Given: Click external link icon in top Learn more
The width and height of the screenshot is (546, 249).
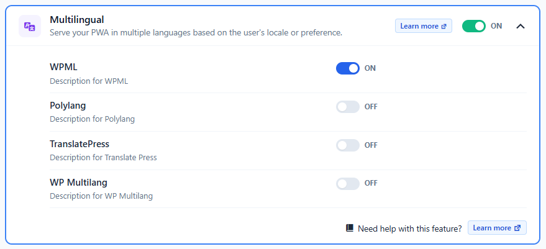Looking at the screenshot, I should tap(444, 26).
